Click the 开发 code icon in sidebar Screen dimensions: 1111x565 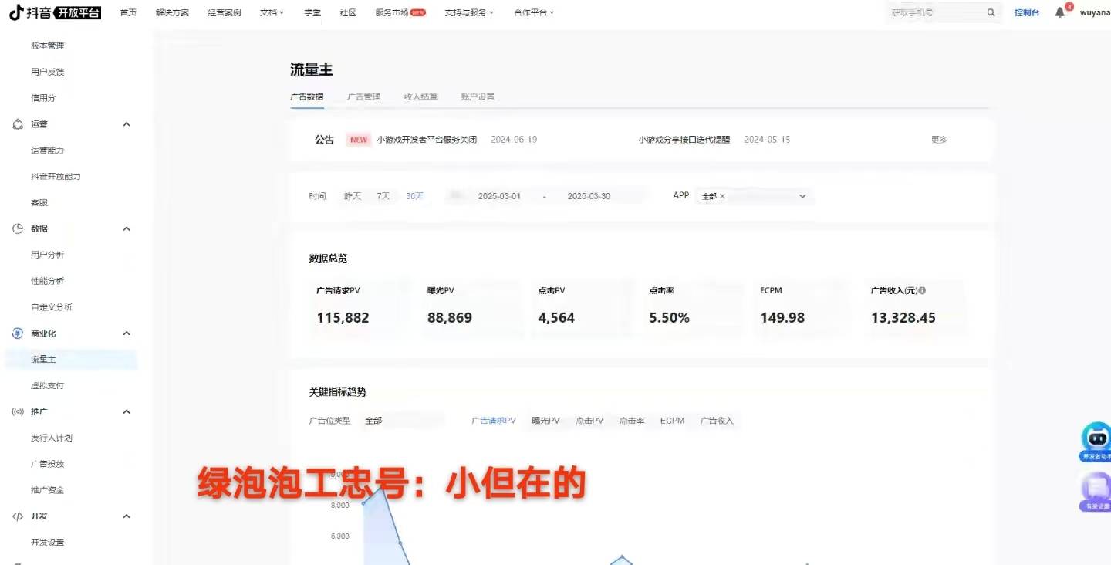[18, 516]
